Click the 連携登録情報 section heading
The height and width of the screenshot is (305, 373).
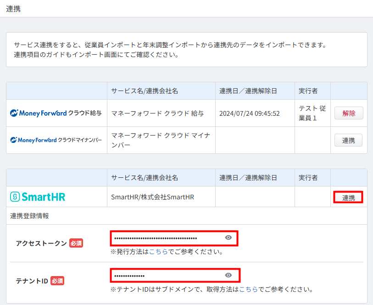click(29, 216)
